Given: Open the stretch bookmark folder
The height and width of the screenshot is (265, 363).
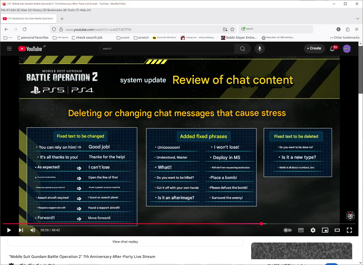Looking at the screenshot, I should (141, 38).
